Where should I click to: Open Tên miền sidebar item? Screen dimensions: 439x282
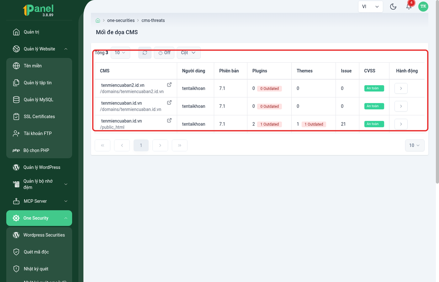point(39,66)
